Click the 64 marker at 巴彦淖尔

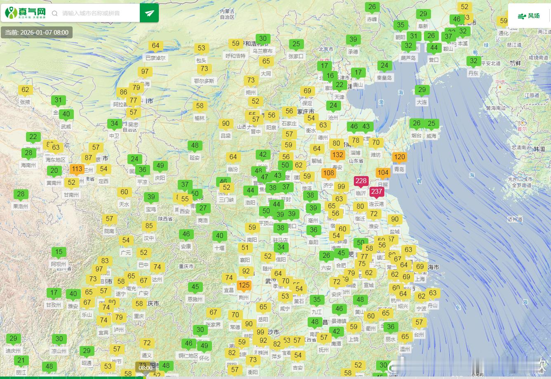[x=155, y=46]
